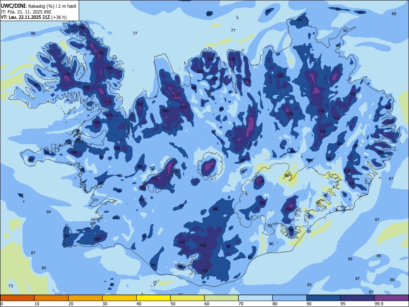Click the legend tick label '99.9'
409x307 pixels.
379,304
